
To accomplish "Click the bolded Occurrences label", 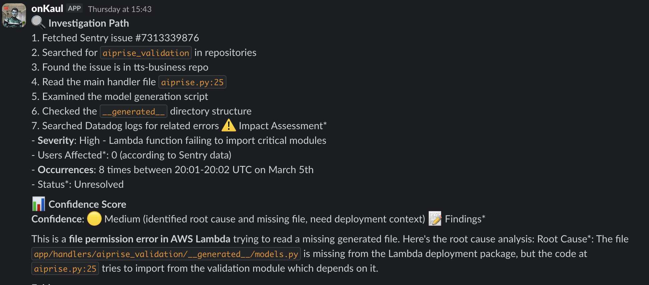I will 65,169.
